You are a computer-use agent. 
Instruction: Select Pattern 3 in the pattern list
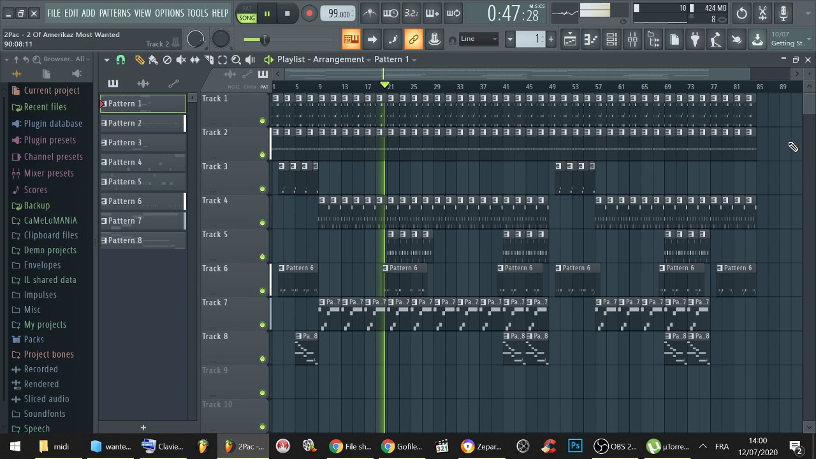pos(143,143)
